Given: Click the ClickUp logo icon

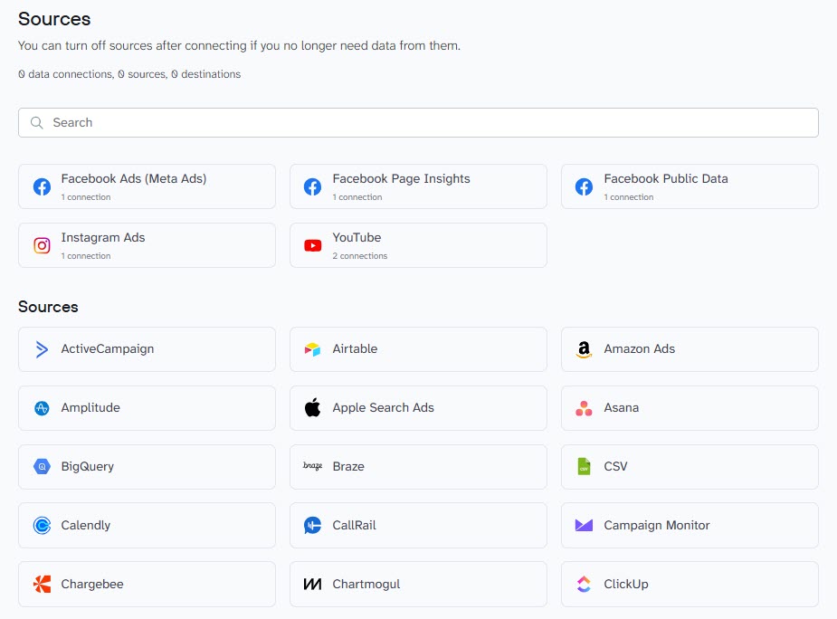Looking at the screenshot, I should pyautogui.click(x=584, y=585).
